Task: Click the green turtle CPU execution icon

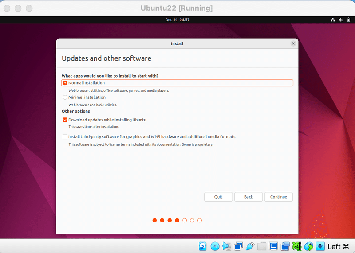Action: (297, 246)
